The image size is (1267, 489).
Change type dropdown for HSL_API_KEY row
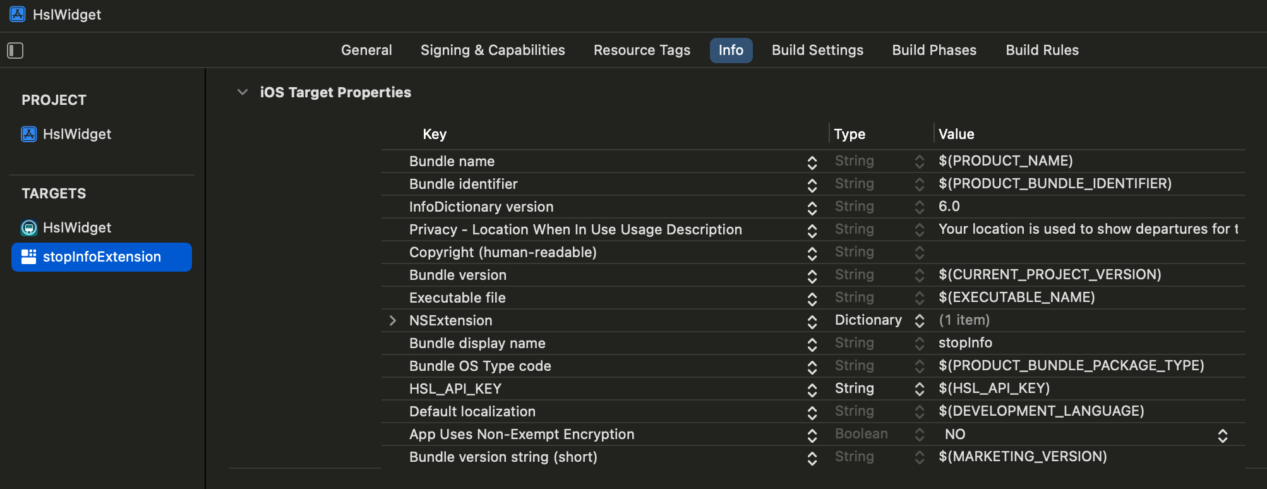[920, 389]
